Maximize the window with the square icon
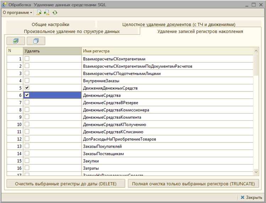The image size is (266, 203). 253,5
